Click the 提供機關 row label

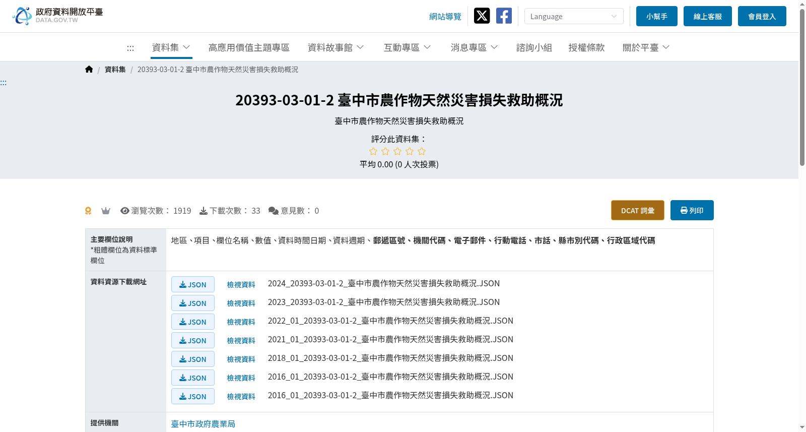(104, 423)
